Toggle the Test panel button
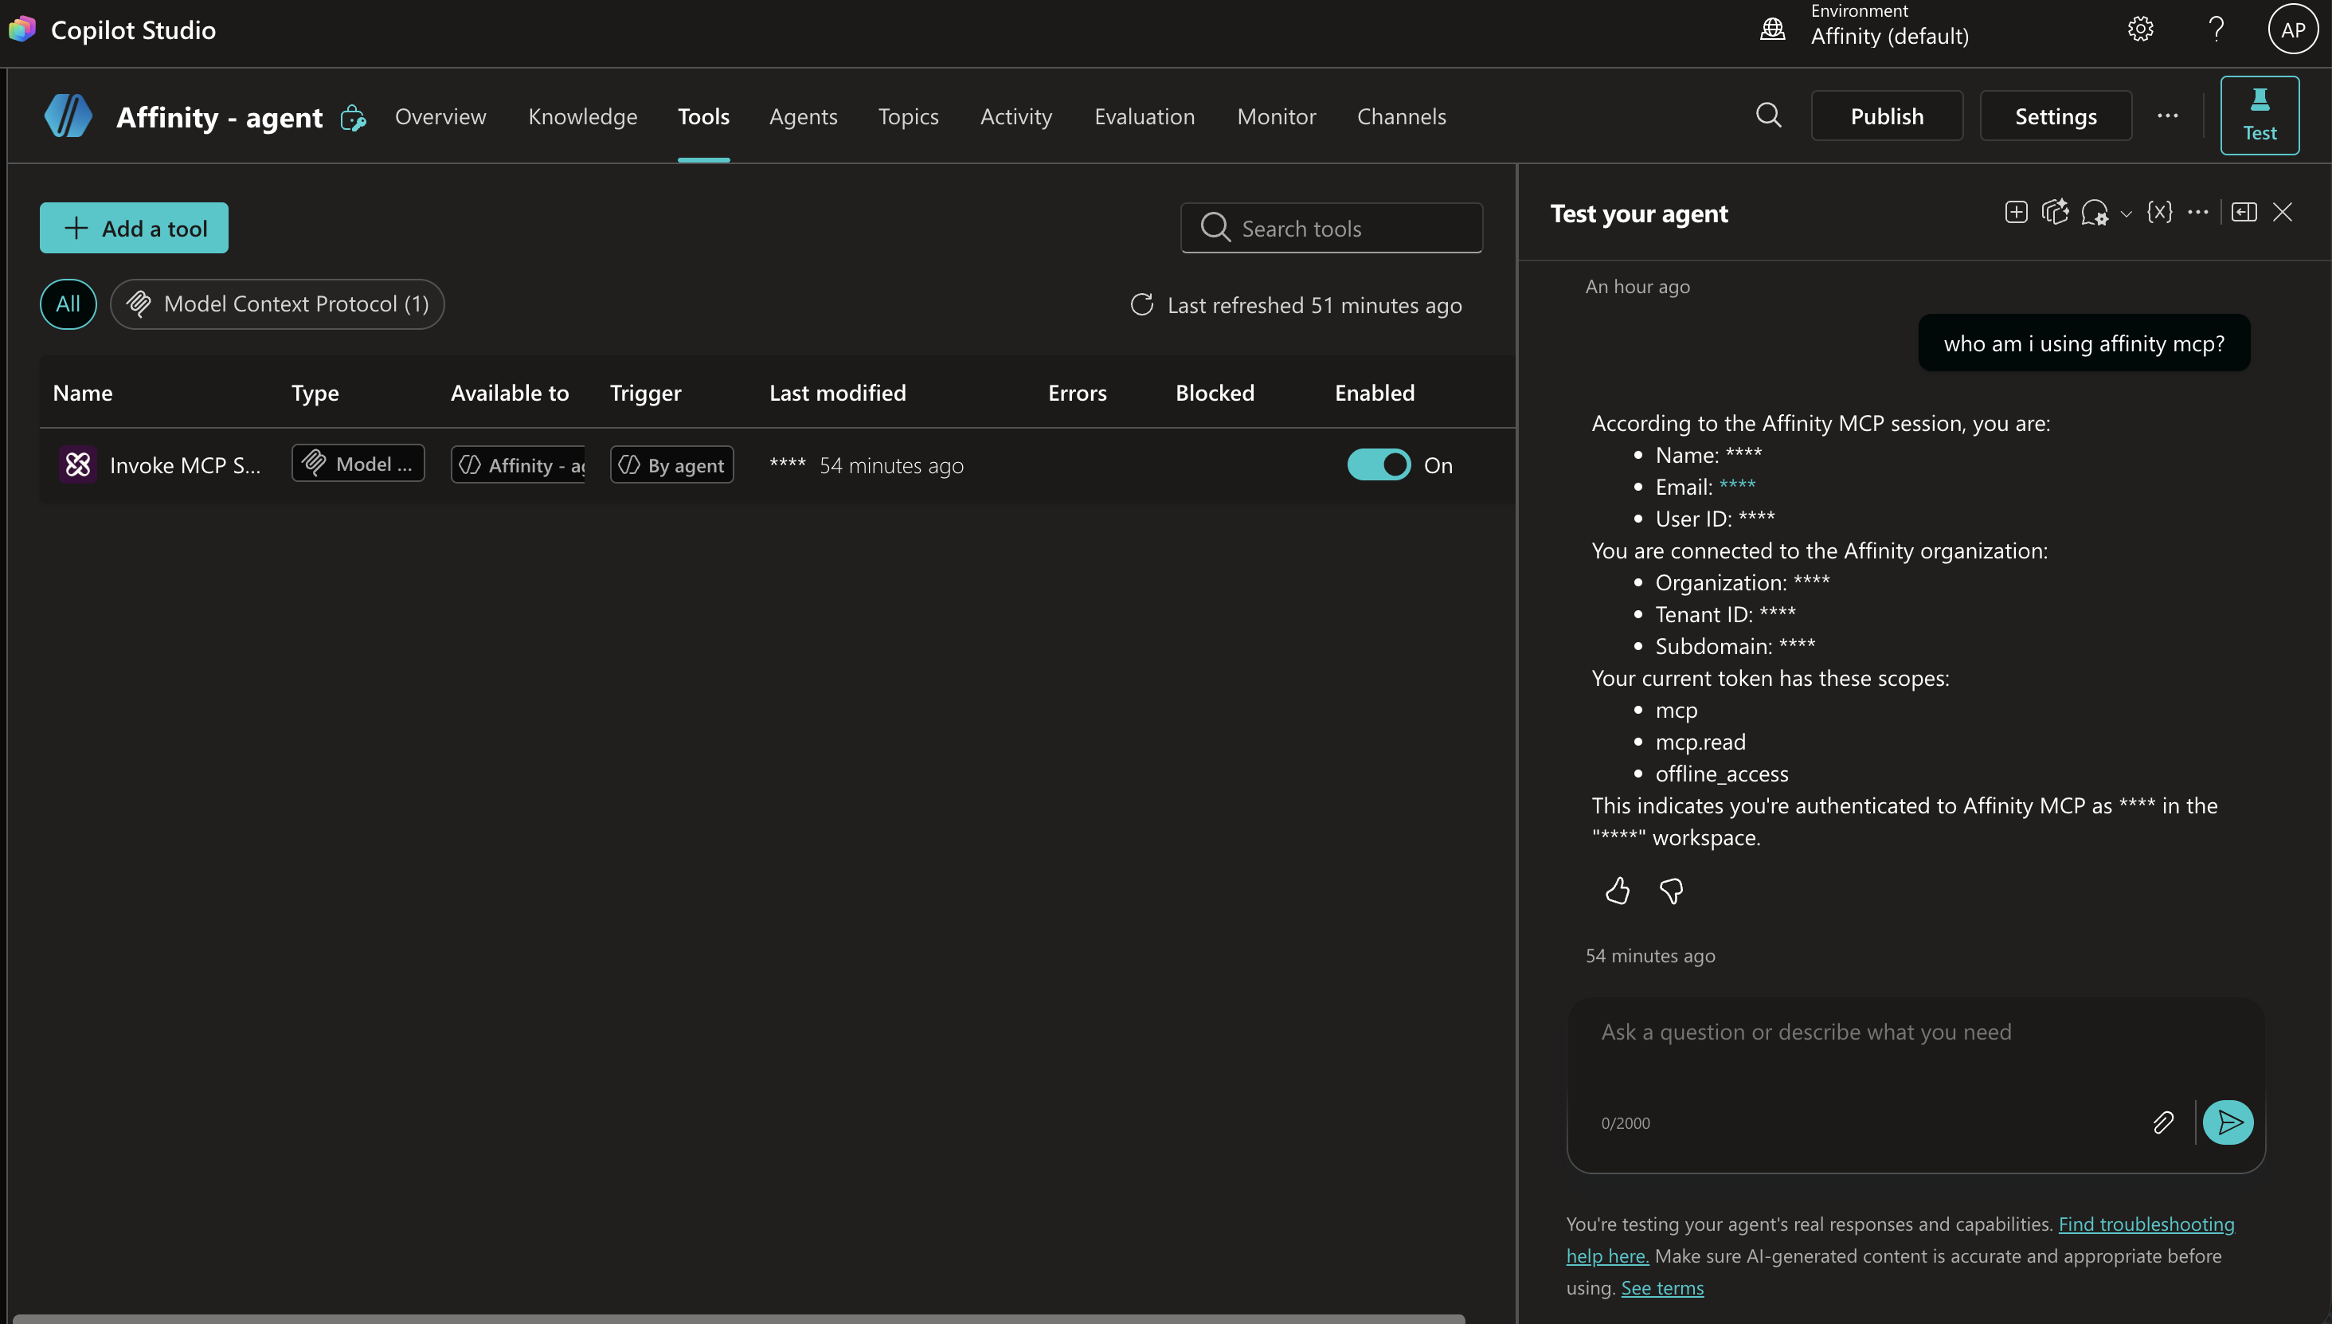2332x1324 pixels. point(2260,116)
